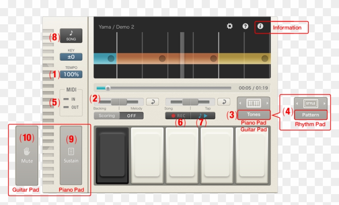Click the piano keyboard pad-type icon
Viewport: 339px width, 205px height.
pyautogui.click(x=253, y=103)
